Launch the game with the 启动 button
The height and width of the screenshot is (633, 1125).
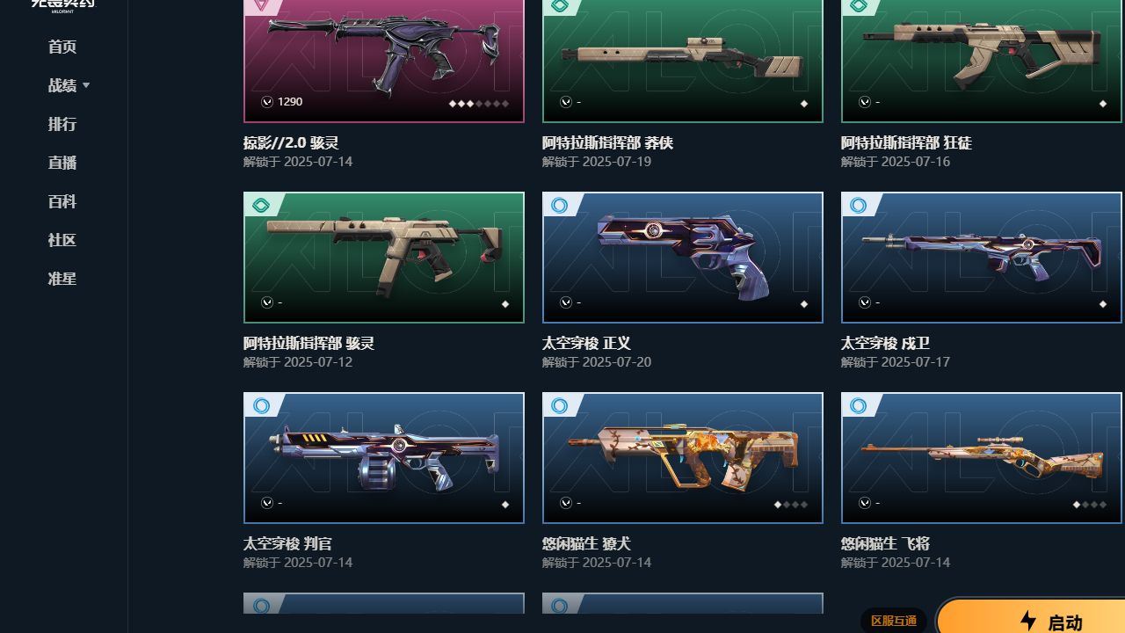1031,618
